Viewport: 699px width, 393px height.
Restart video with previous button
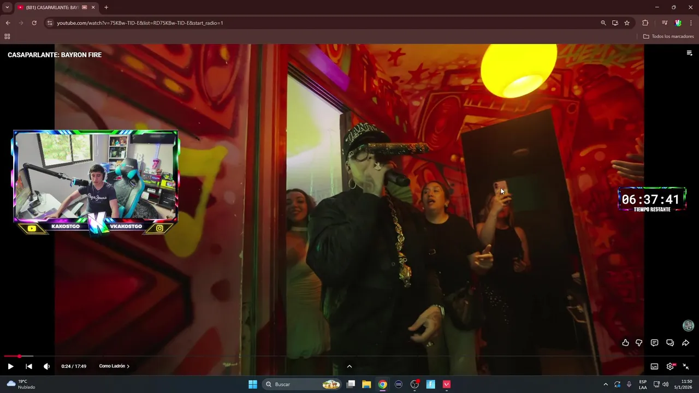[29, 366]
